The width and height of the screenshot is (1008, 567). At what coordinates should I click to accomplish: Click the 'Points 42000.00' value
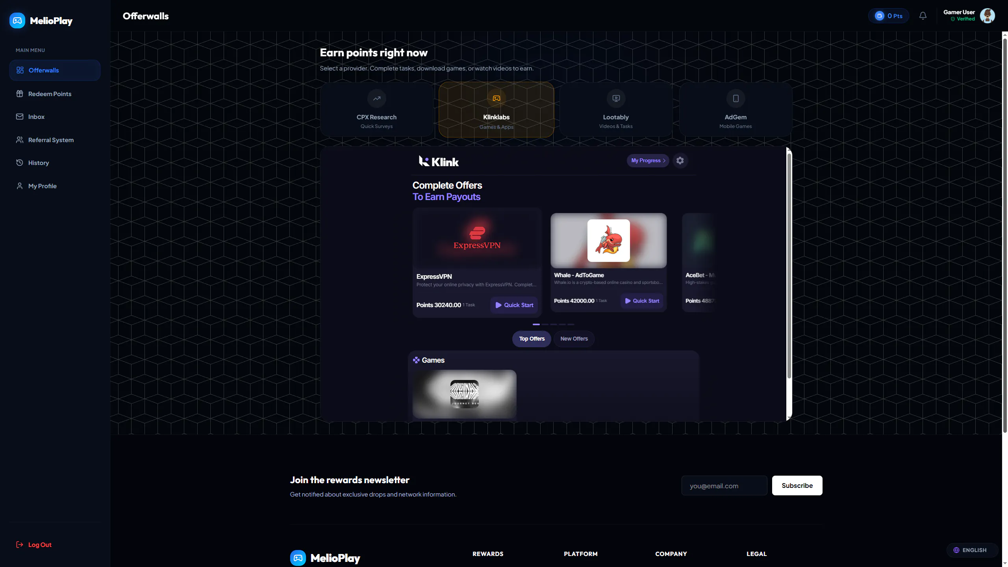(x=574, y=300)
